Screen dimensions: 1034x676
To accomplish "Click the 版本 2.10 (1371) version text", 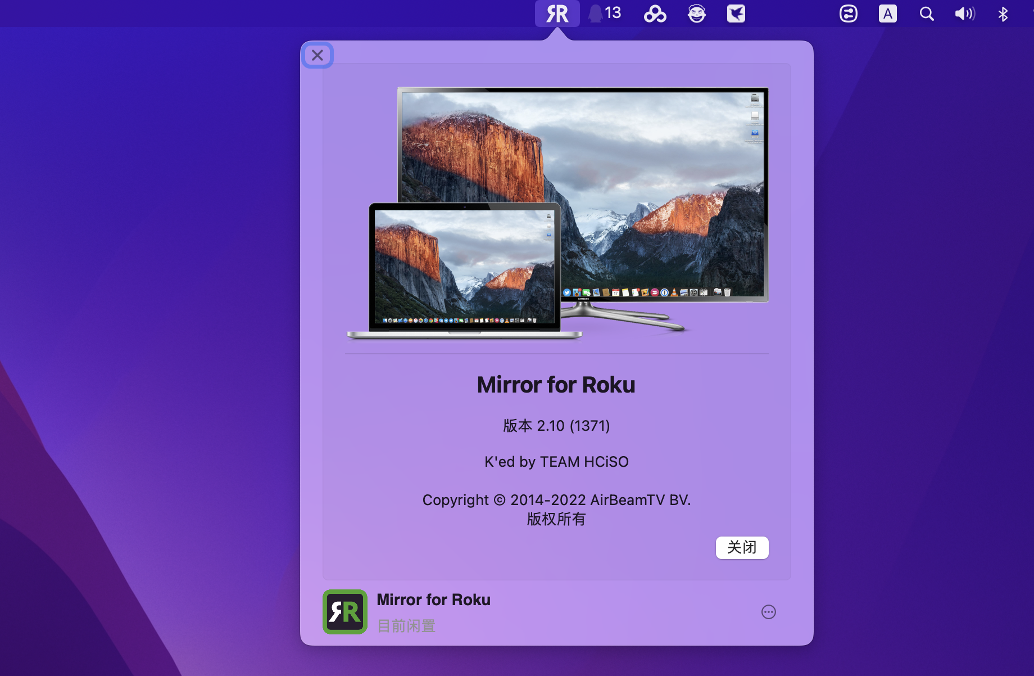I will tap(556, 426).
